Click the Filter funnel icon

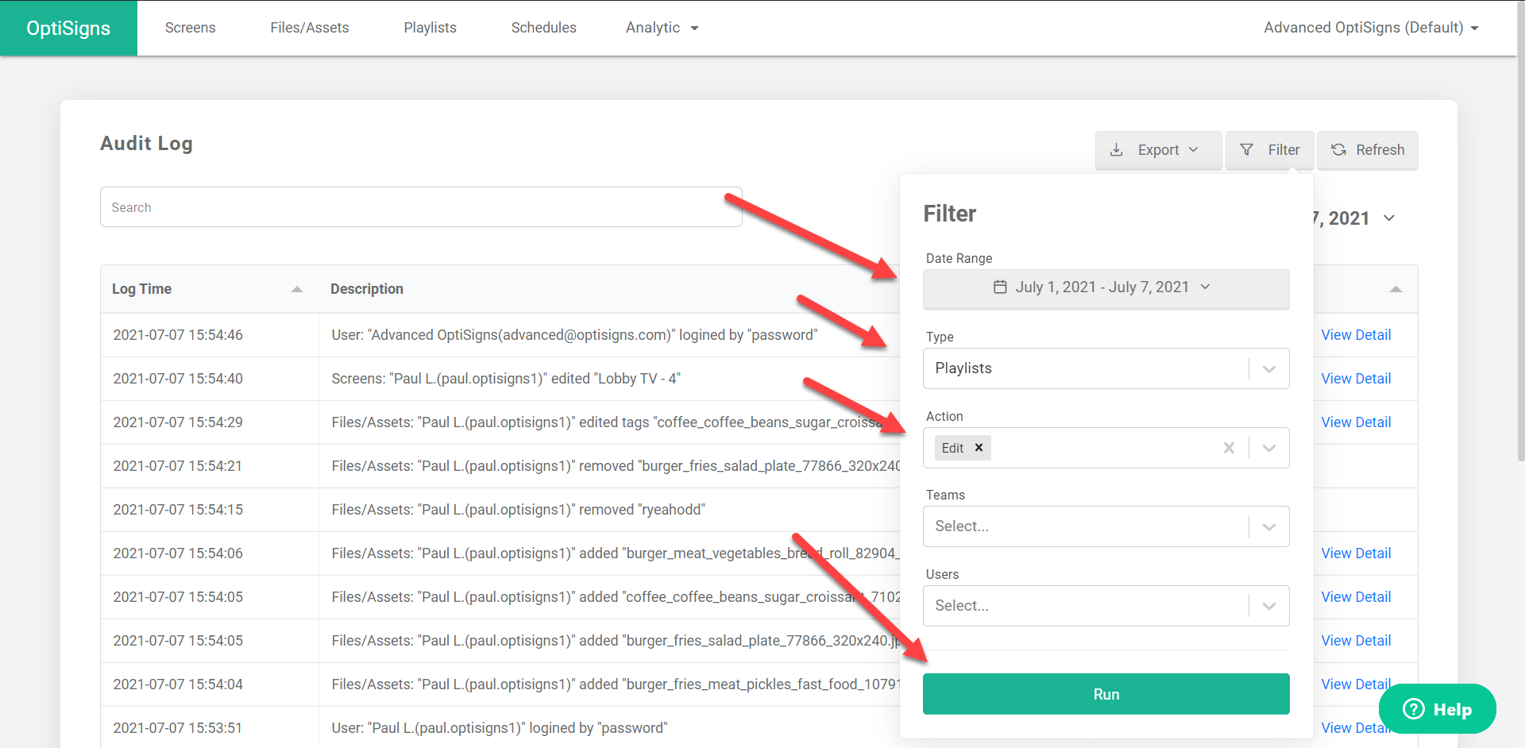click(x=1247, y=150)
